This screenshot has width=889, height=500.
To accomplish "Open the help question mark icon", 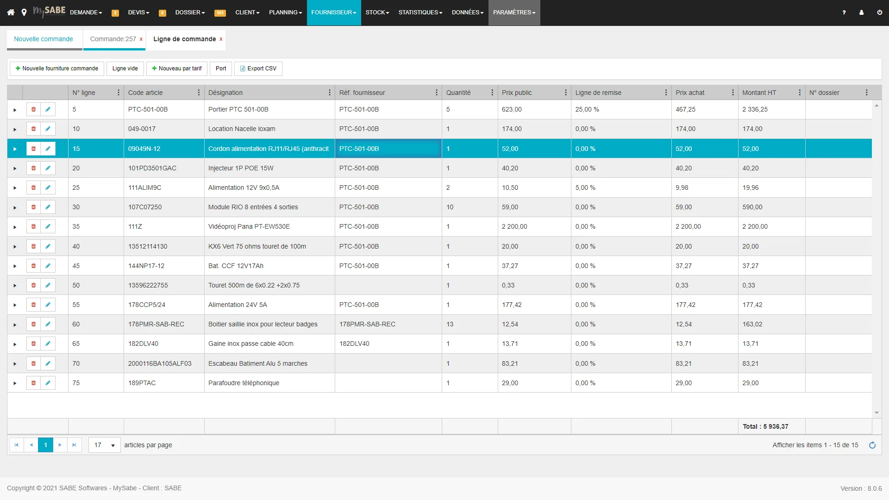I will [844, 12].
